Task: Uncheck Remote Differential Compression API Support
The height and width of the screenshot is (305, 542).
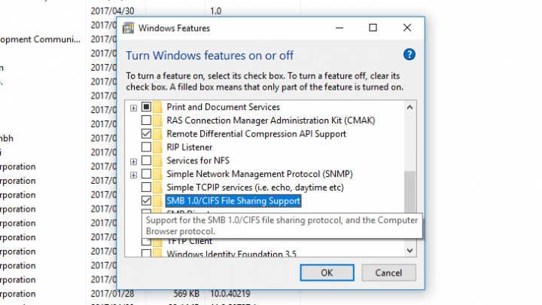Action: tap(146, 133)
